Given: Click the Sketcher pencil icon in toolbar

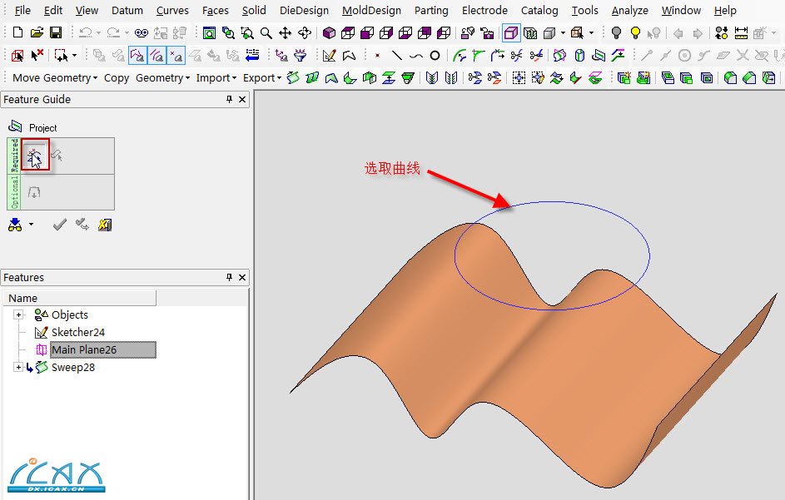Looking at the screenshot, I should click(x=329, y=56).
